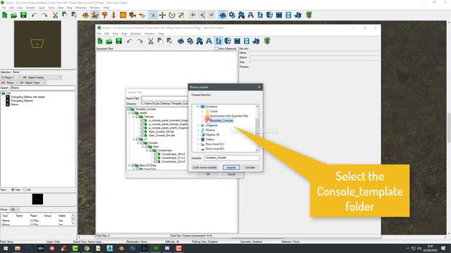451x253 pixels.
Task: Open Render menu in the main editor window
Action: [x=30, y=8]
